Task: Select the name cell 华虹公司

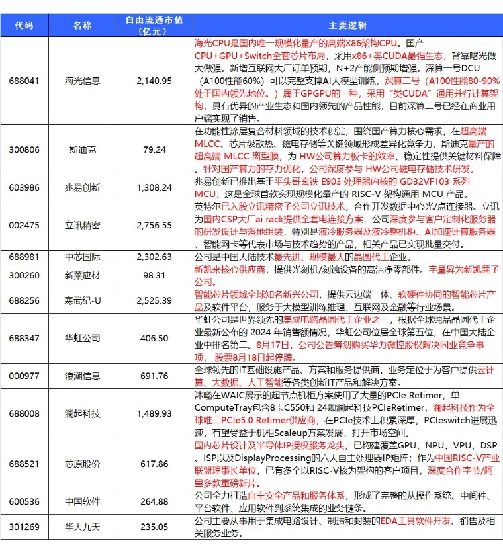Action: click(x=82, y=338)
